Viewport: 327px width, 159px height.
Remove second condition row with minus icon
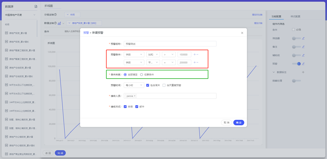tap(197, 63)
